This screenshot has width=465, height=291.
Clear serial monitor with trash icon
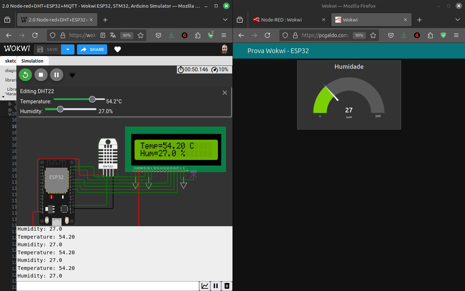point(227,286)
